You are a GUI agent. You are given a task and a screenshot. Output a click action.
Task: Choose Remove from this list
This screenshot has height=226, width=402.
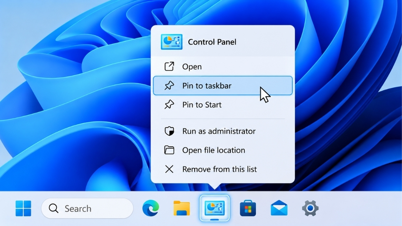222,169
